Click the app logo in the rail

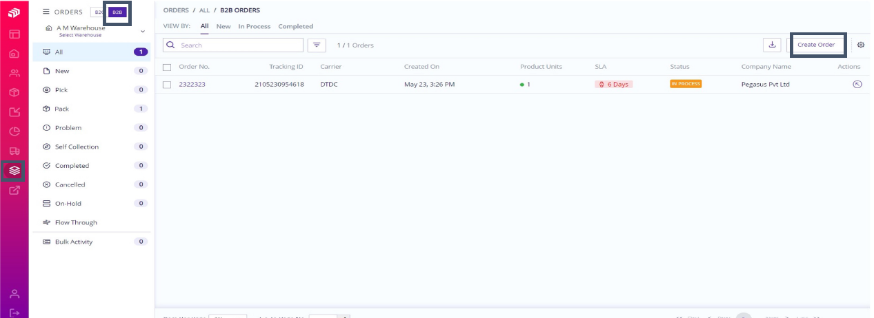coord(14,12)
